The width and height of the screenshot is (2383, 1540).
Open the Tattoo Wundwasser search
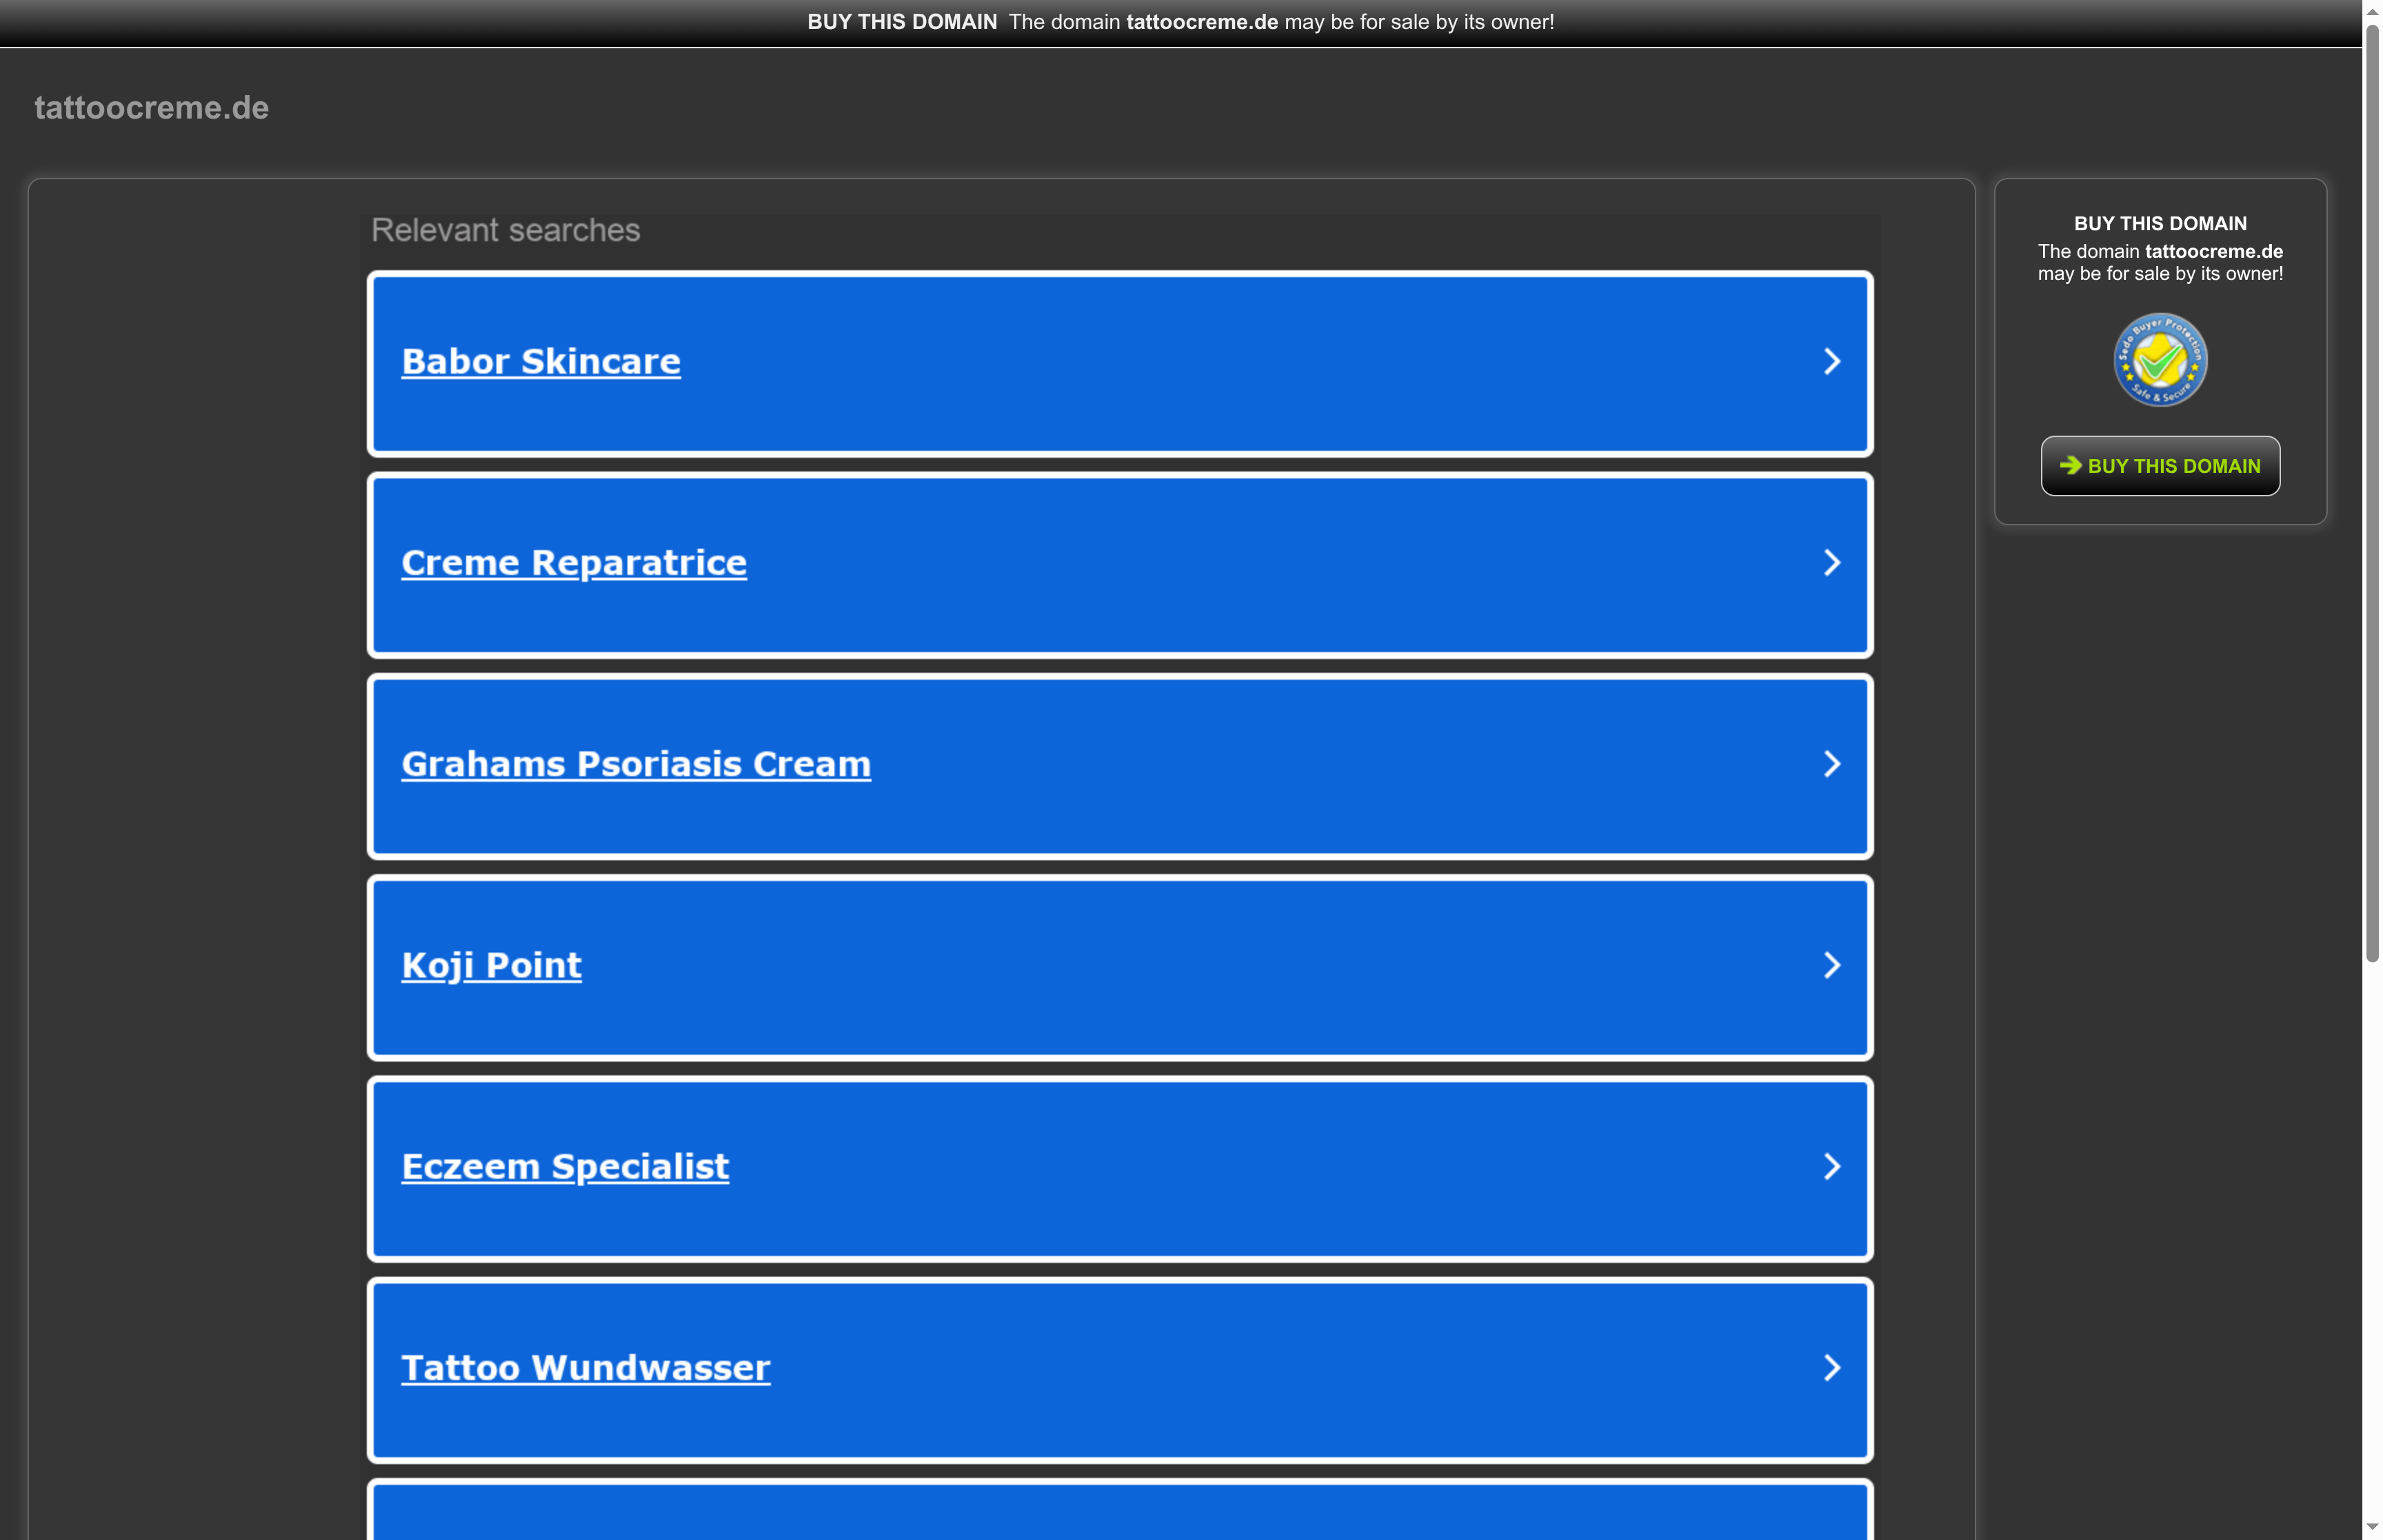tap(586, 1369)
